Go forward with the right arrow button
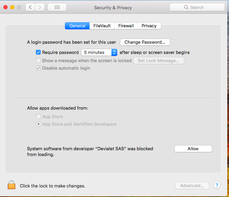 (x=40, y=7)
